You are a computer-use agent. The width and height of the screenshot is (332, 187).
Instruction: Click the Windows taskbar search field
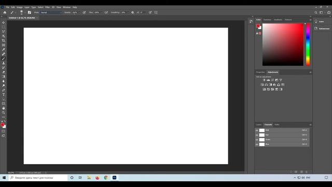(x=38, y=178)
